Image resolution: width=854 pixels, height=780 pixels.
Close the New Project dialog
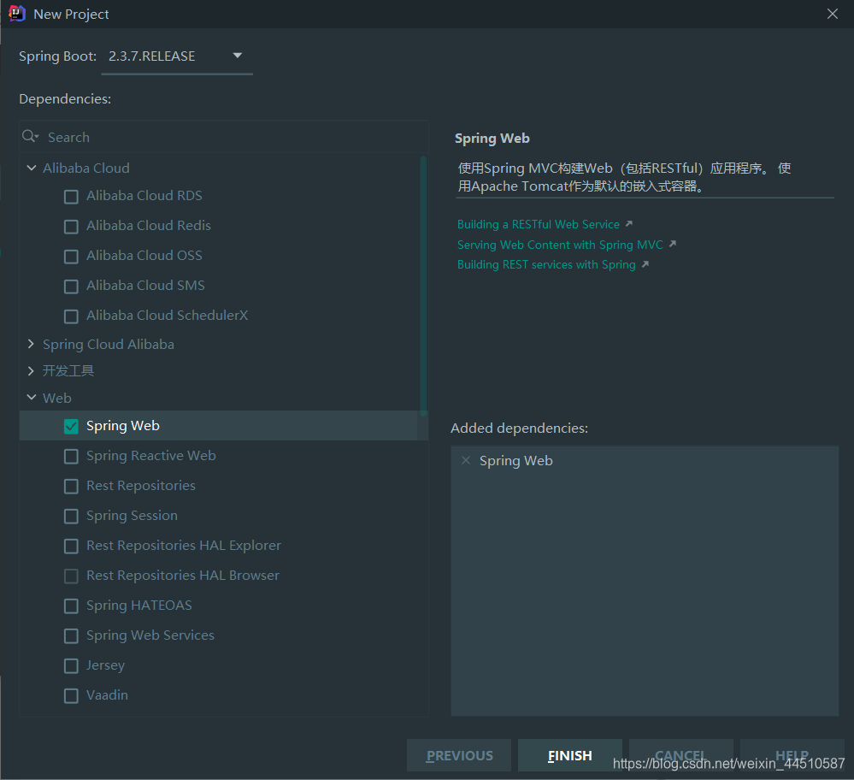(x=833, y=14)
